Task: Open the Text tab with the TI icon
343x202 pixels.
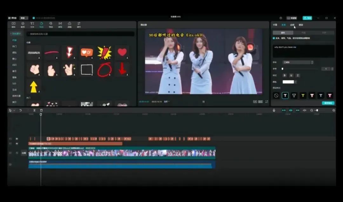Action: coord(32,25)
